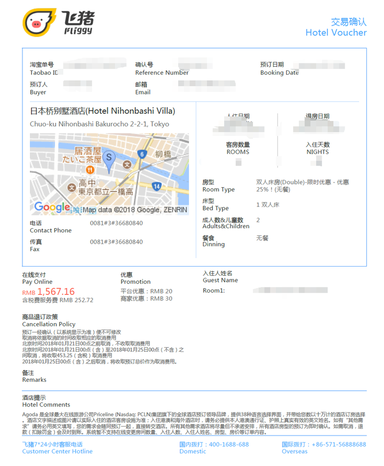The height and width of the screenshot is (466, 384).
Task: Select dining value 无餐
Action: coord(262,238)
